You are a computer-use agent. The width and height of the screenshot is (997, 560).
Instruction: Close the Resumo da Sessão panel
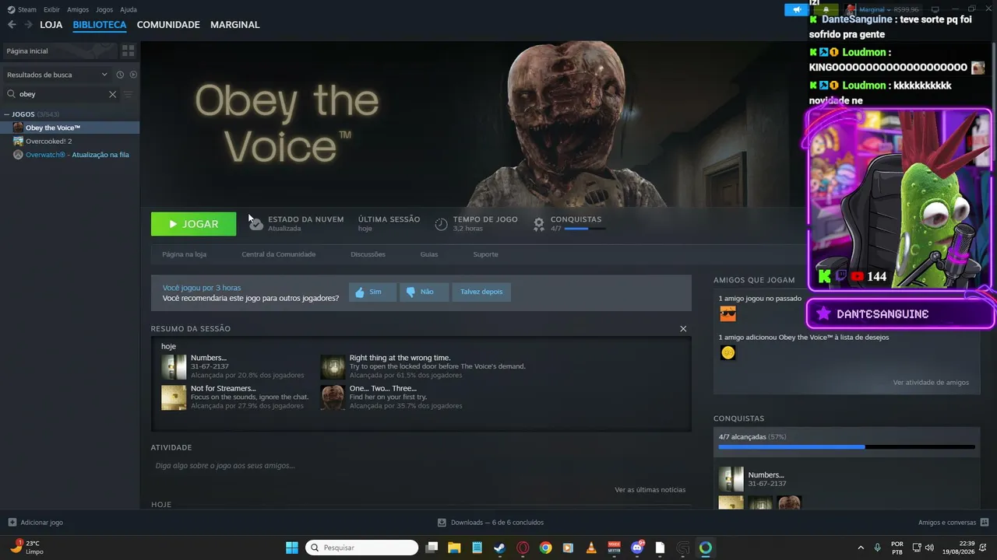pos(683,329)
